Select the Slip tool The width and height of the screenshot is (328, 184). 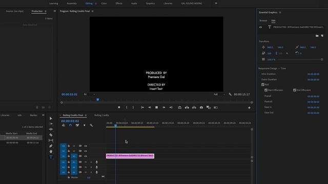pyautogui.click(x=51, y=141)
